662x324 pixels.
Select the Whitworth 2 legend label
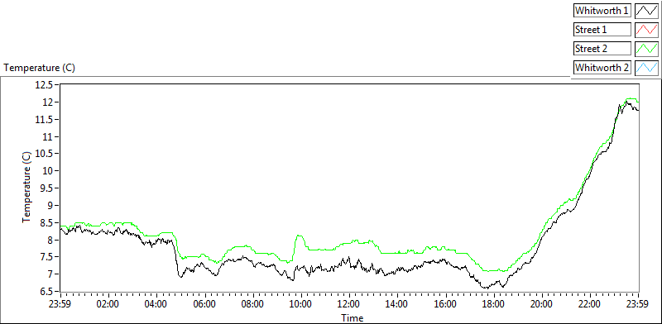point(602,67)
